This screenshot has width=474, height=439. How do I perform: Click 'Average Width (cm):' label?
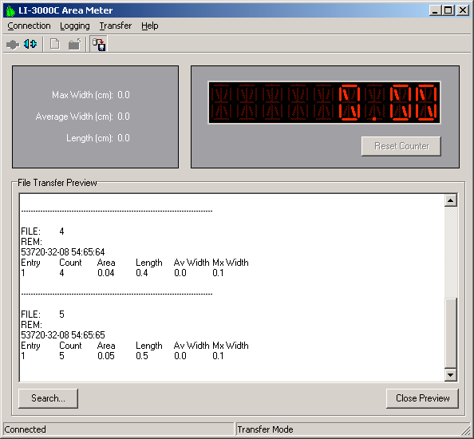74,117
